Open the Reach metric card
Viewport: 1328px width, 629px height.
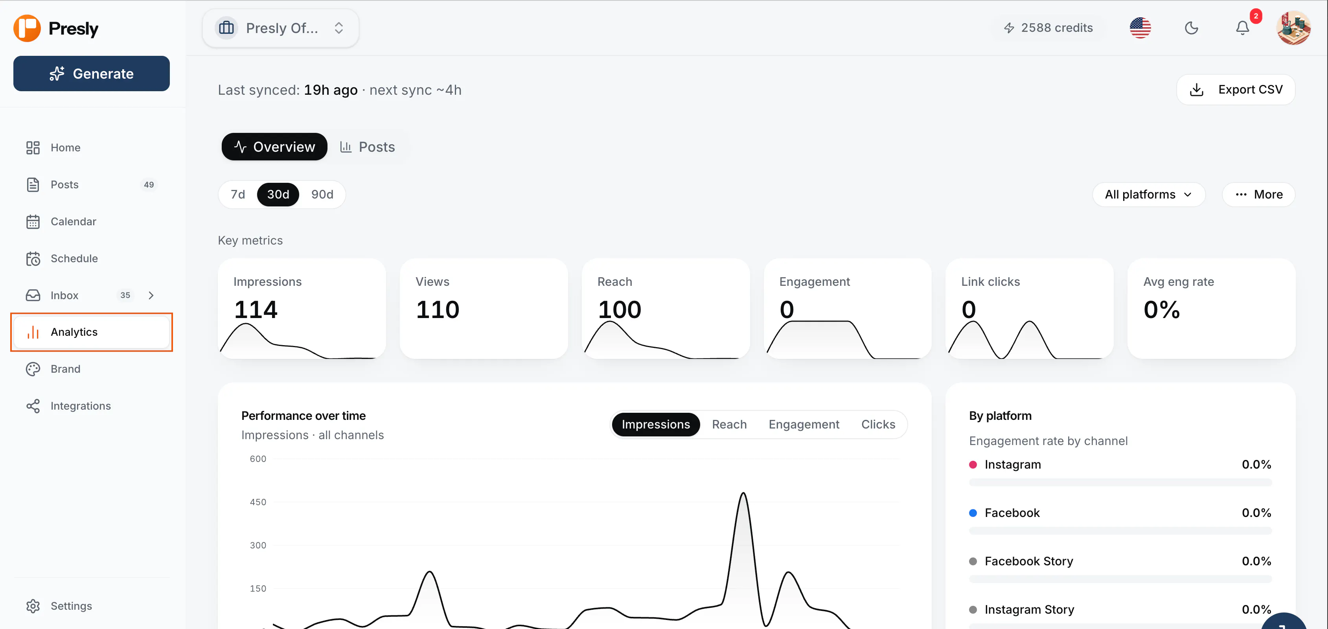[666, 309]
